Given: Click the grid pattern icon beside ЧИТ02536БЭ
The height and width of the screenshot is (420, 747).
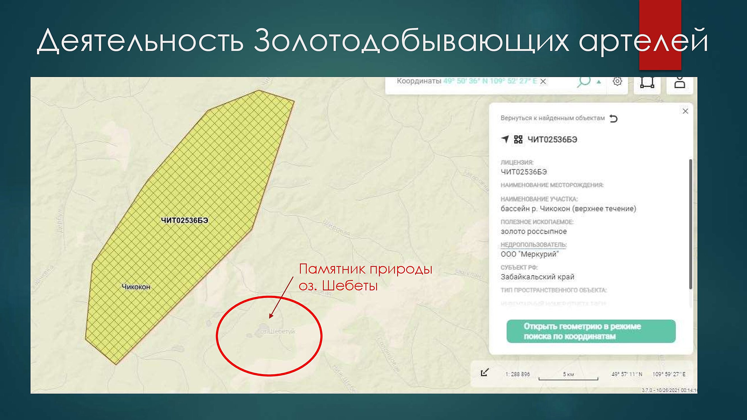Looking at the screenshot, I should pyautogui.click(x=518, y=139).
